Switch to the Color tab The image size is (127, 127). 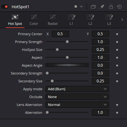point(34,20)
